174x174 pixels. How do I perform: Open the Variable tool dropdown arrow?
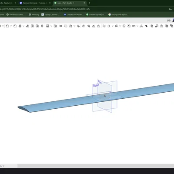137,26
